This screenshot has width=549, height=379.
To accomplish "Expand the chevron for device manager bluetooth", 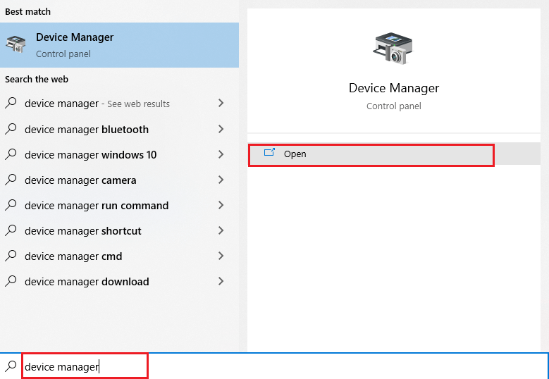I will (x=221, y=129).
